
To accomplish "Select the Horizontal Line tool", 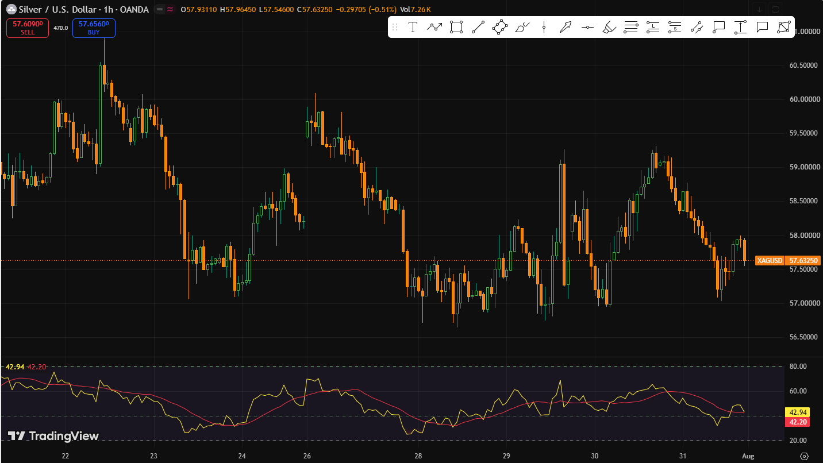I will 587,27.
